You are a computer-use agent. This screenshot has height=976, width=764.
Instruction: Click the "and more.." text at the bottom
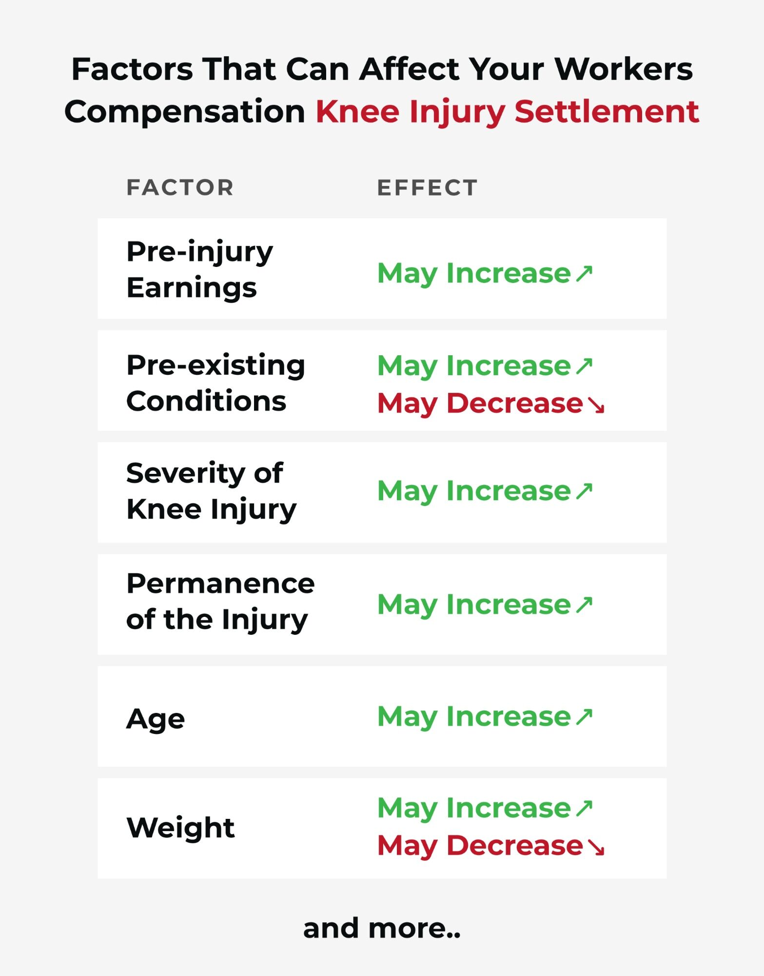pyautogui.click(x=382, y=928)
